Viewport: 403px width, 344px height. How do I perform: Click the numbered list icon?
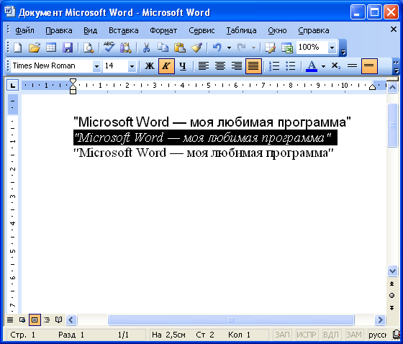[x=274, y=66]
